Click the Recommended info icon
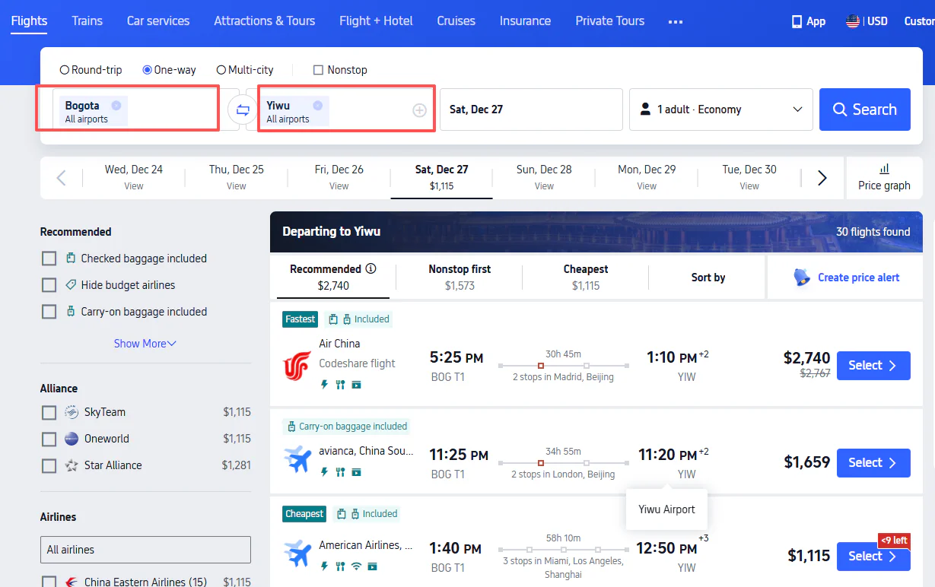 [x=371, y=268]
